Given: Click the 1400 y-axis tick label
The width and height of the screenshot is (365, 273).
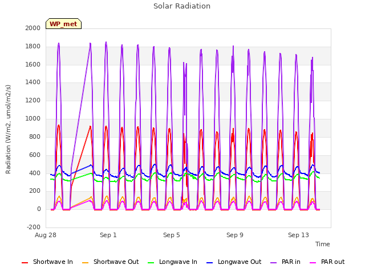Looking at the screenshot, I should [x=33, y=82].
